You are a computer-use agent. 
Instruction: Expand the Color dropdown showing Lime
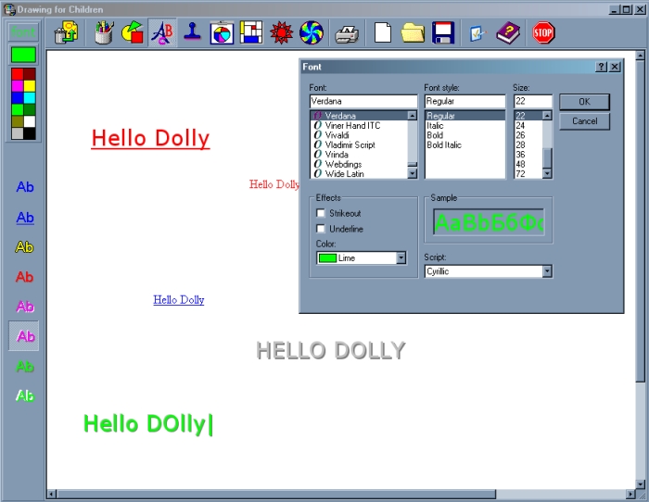[x=401, y=258]
